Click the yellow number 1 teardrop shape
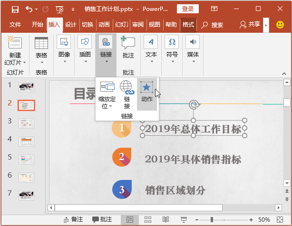Screen dimensions: 292x226 (122, 129)
